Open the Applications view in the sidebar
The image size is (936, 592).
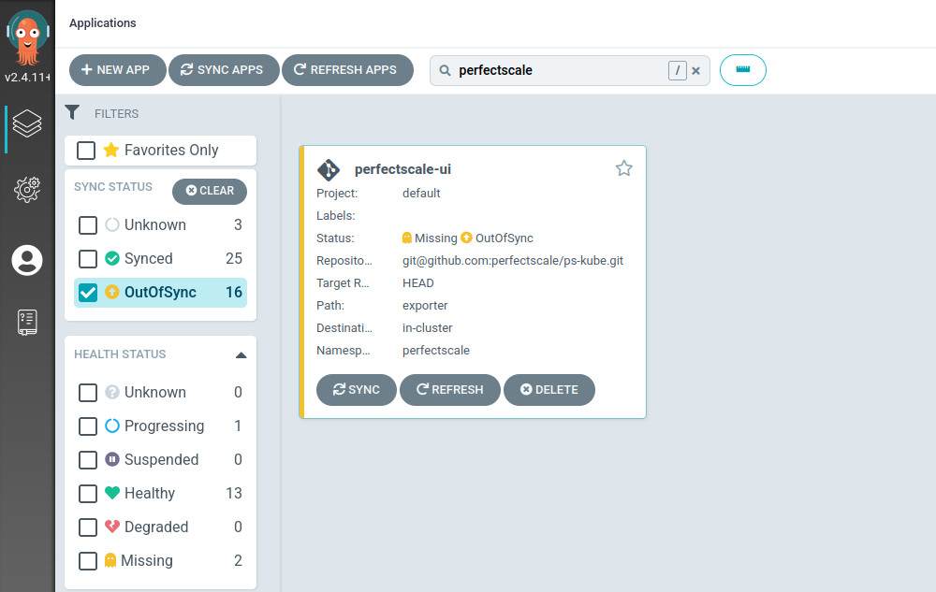(x=27, y=123)
